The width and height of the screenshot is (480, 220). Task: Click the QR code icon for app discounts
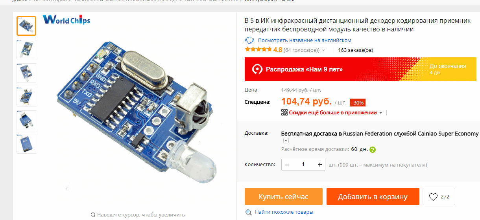click(284, 113)
